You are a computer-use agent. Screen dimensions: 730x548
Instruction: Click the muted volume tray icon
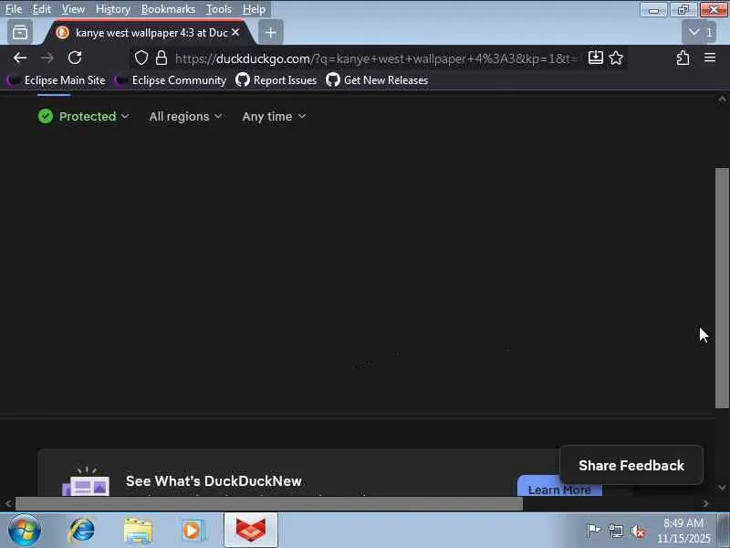[638, 531]
